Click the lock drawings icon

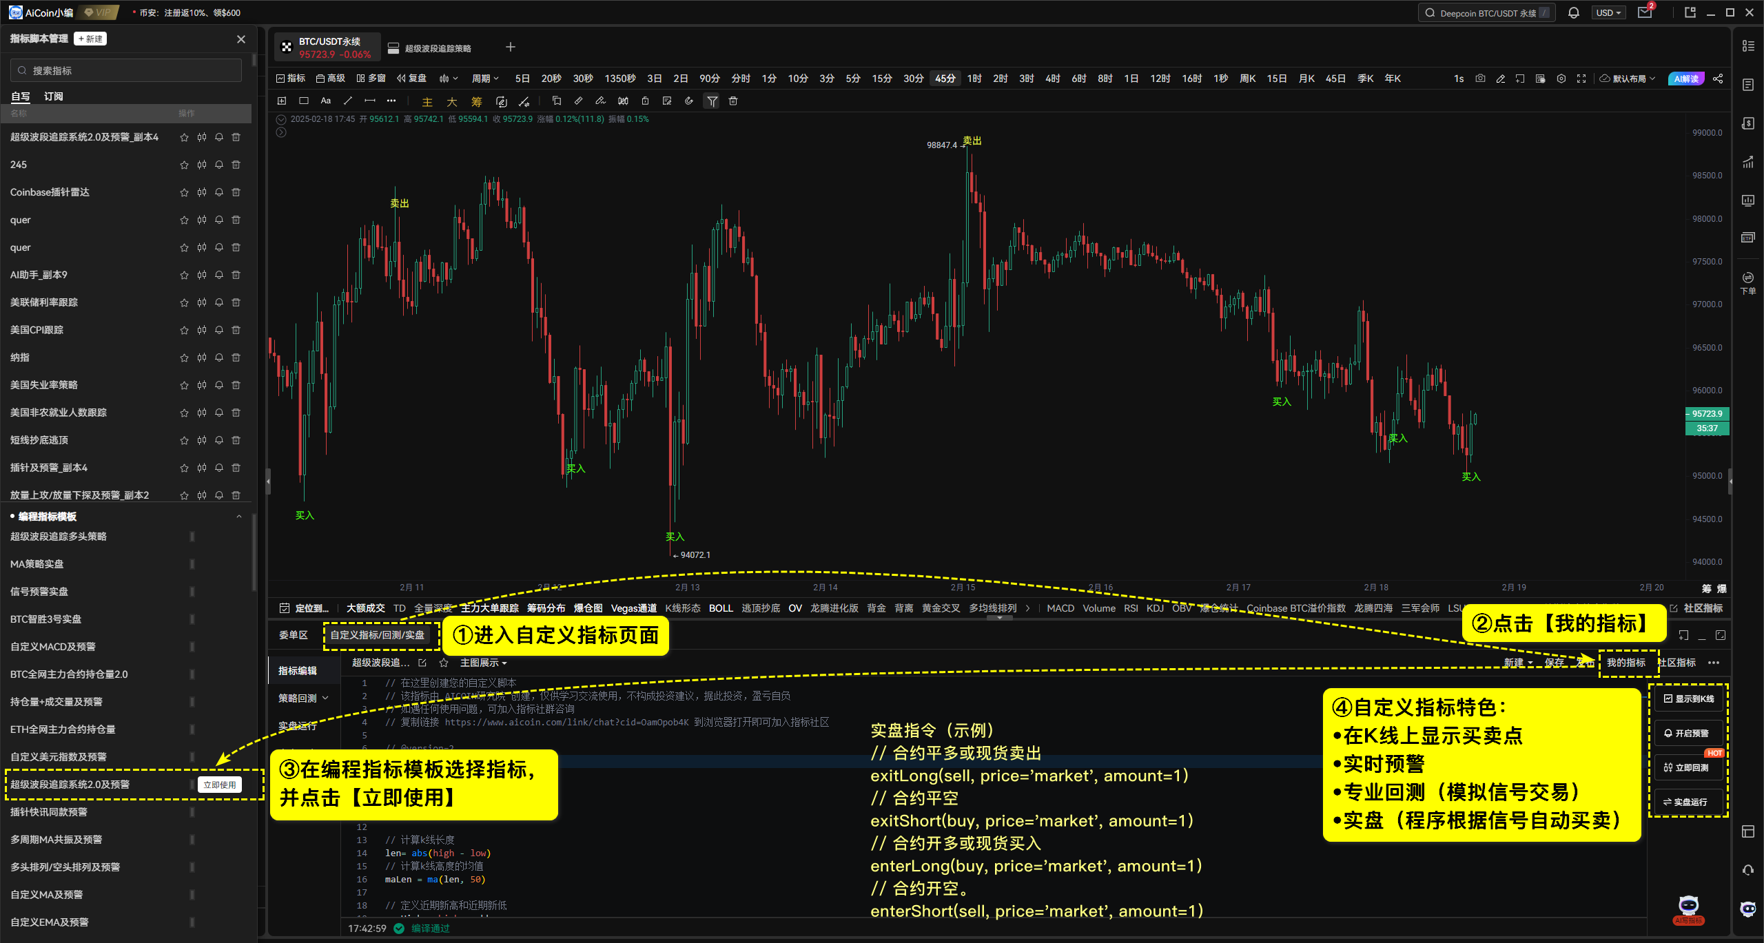click(x=645, y=101)
